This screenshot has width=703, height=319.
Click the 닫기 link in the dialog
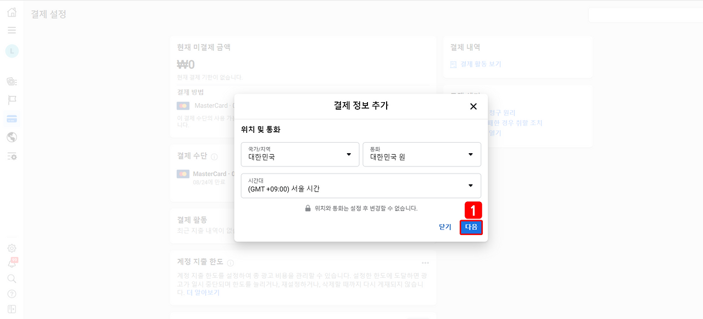pyautogui.click(x=444, y=227)
